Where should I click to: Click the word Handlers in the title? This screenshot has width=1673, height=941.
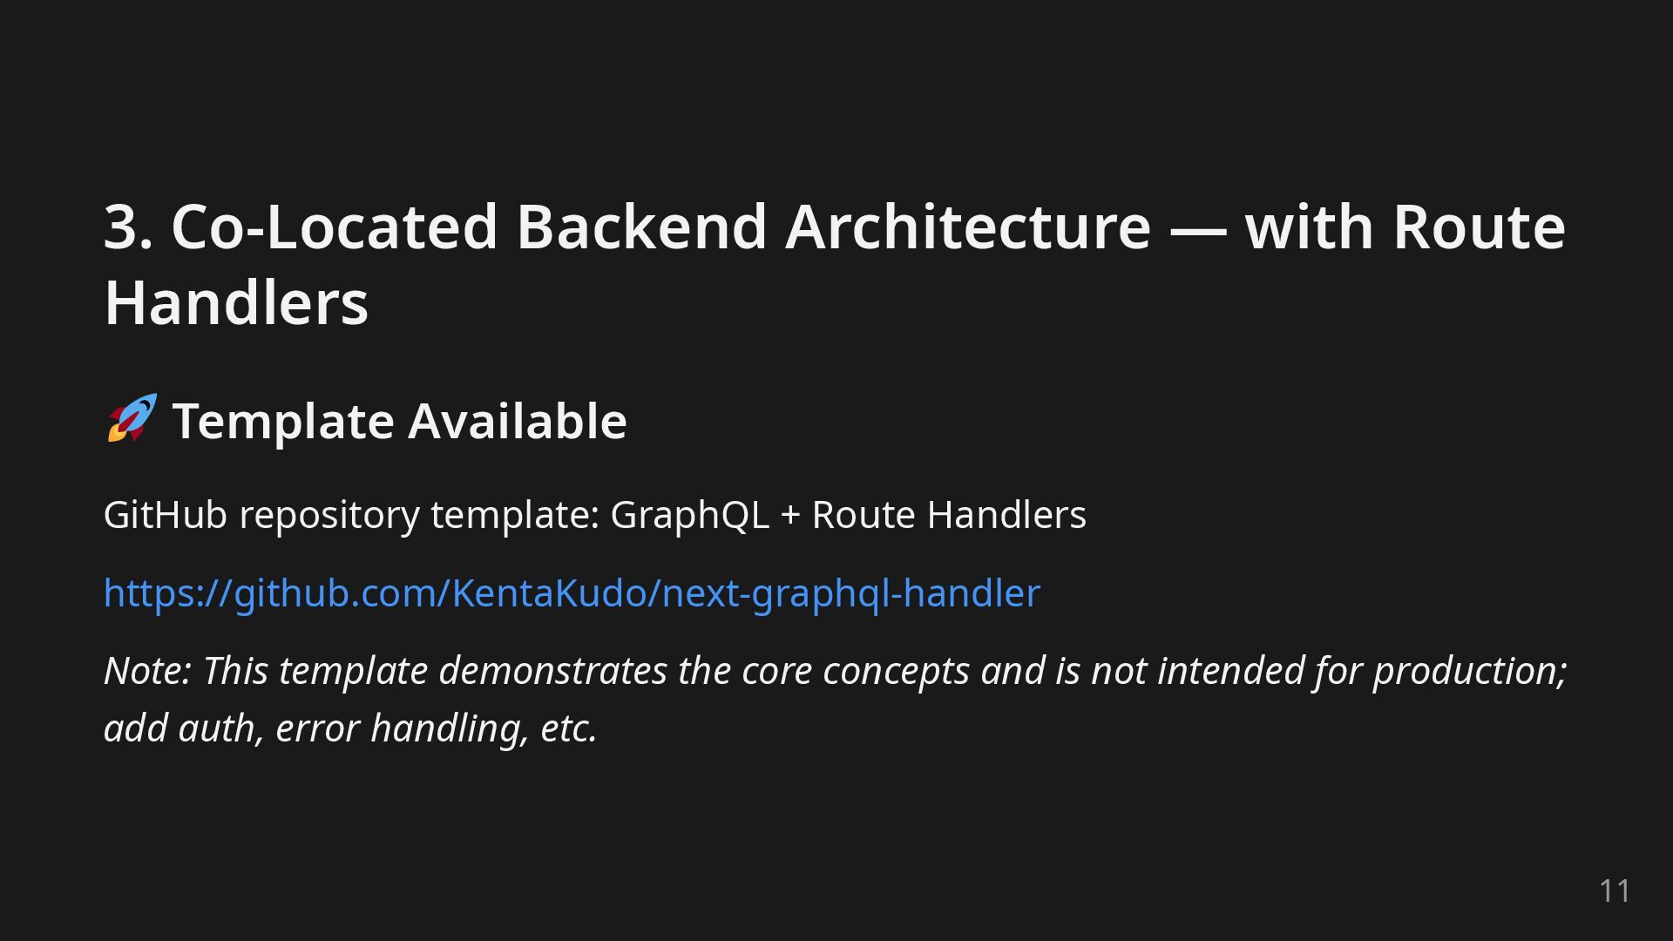pos(236,302)
